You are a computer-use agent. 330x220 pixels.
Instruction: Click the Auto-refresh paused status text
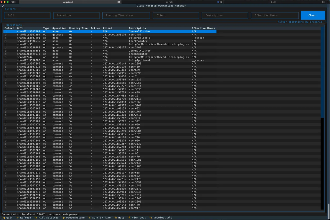tap(64, 214)
